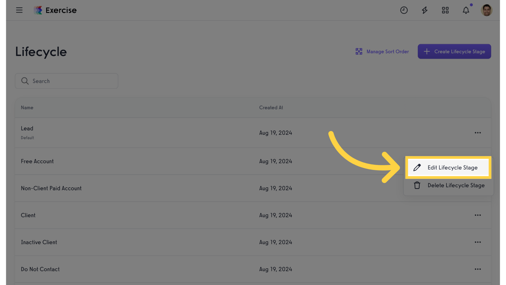Open the apps grid icon

point(445,10)
